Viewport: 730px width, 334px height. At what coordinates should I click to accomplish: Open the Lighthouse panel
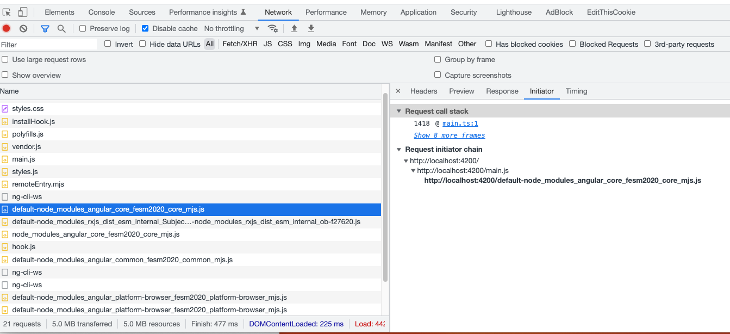[514, 12]
